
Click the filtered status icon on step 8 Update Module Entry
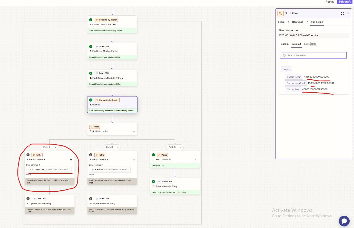point(28,199)
